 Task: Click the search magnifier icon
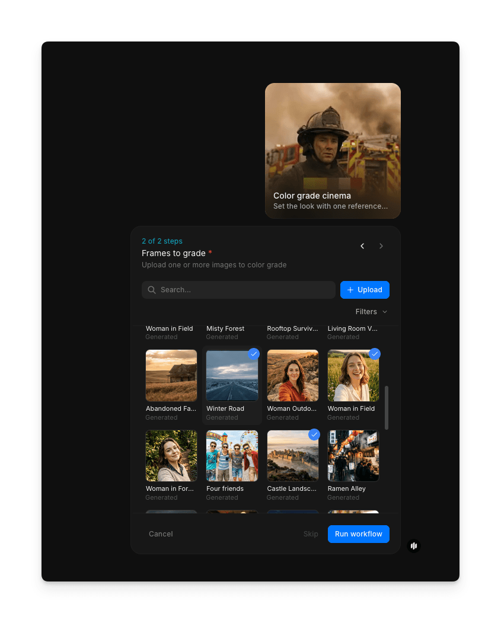(152, 290)
